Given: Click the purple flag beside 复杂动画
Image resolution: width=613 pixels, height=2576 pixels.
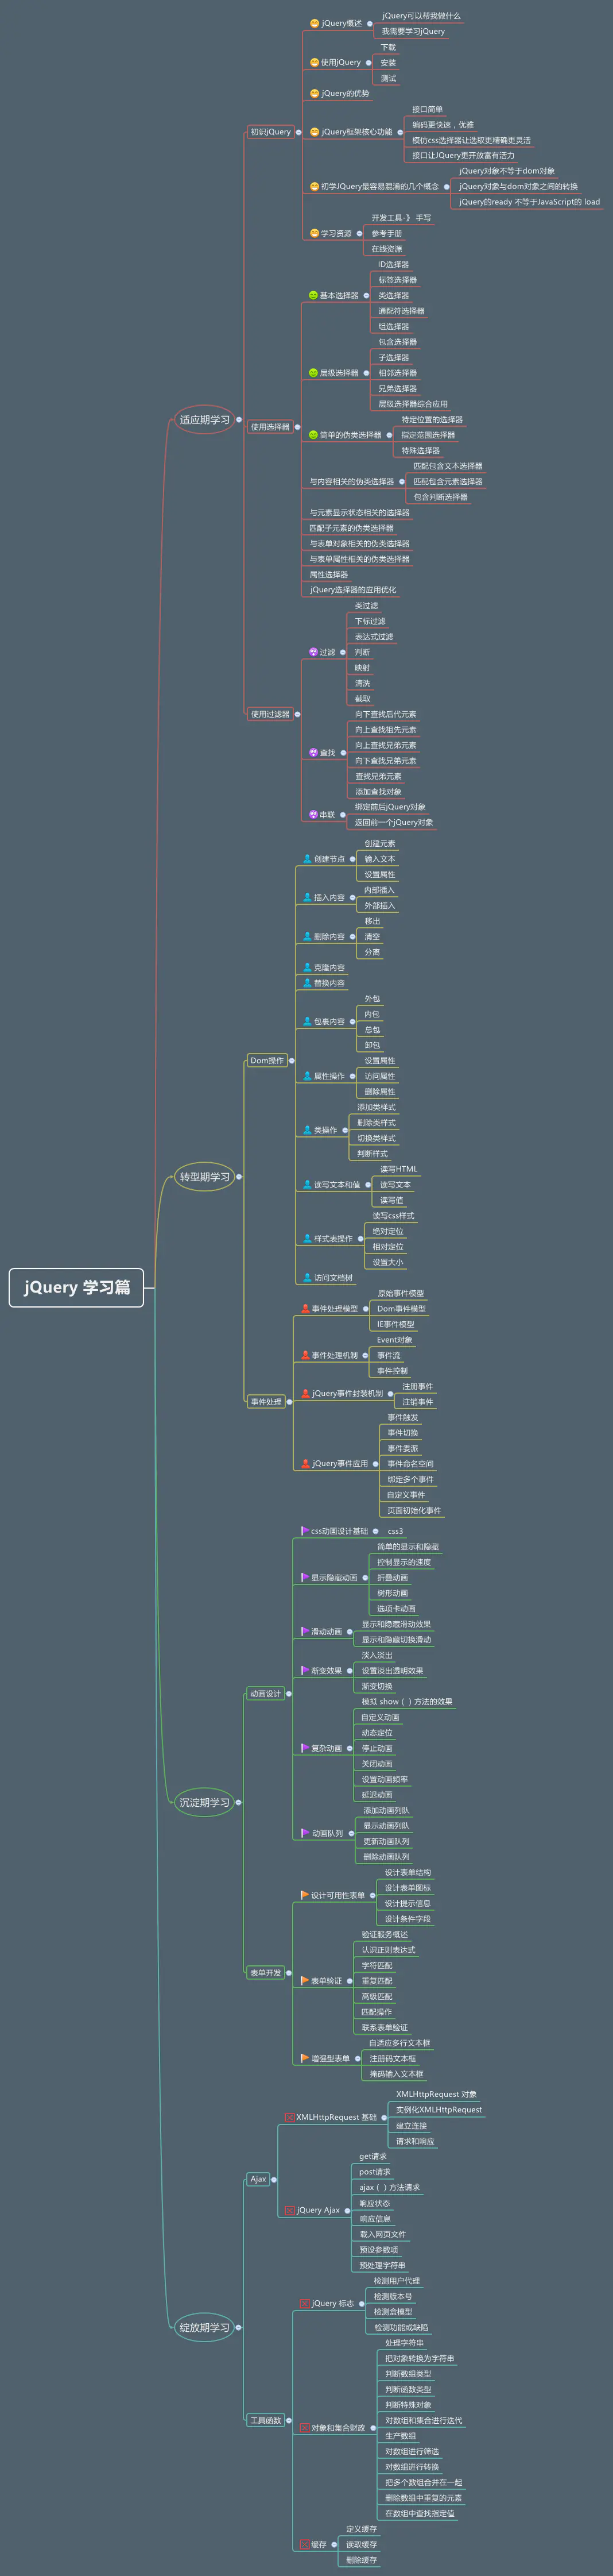Looking at the screenshot, I should pos(305,1748).
